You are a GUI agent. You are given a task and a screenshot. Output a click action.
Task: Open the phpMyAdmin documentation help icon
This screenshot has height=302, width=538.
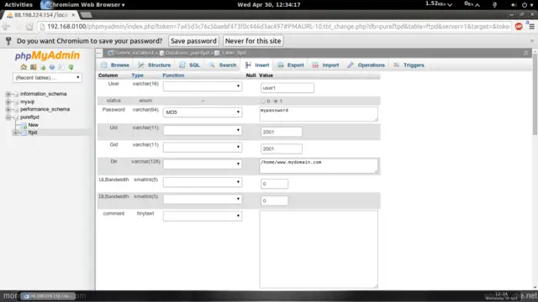pyautogui.click(x=52, y=67)
